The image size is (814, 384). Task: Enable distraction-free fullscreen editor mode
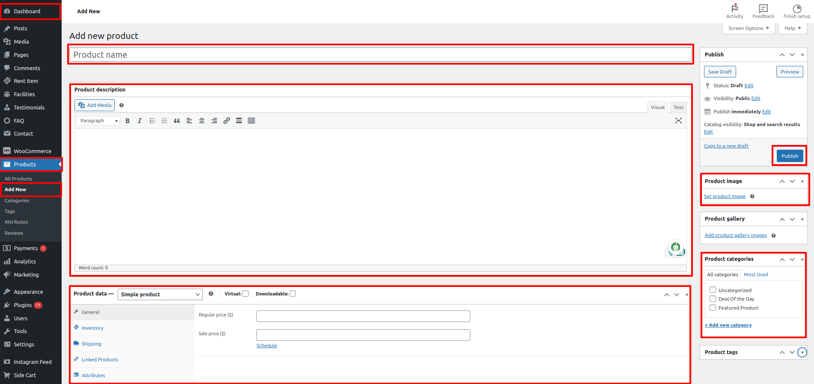pos(678,121)
